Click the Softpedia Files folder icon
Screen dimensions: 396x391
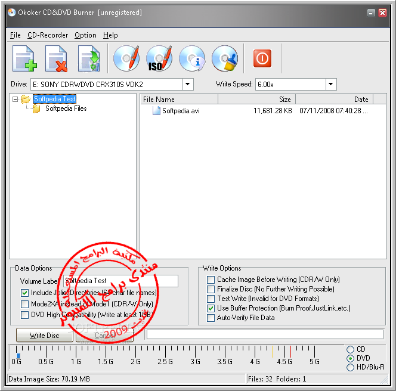tap(36, 108)
